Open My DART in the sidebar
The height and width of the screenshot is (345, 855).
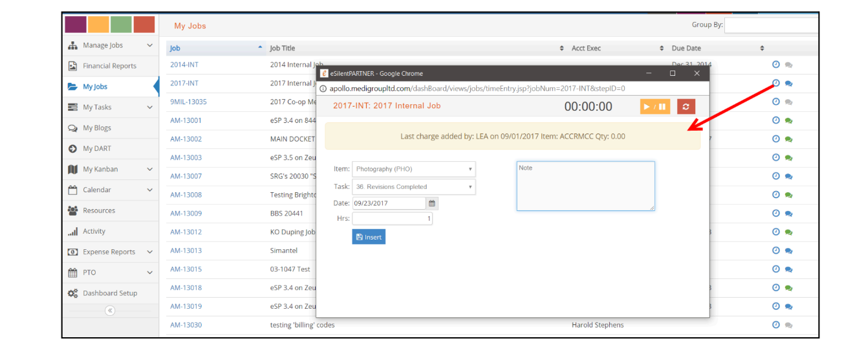[x=97, y=149]
